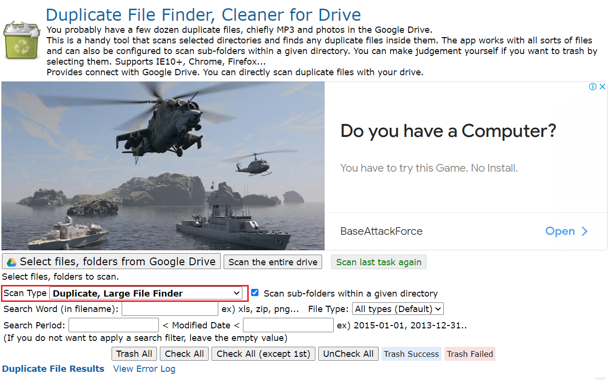609x380 pixels.
Task: View files with Trash Success status
Action: coord(411,353)
